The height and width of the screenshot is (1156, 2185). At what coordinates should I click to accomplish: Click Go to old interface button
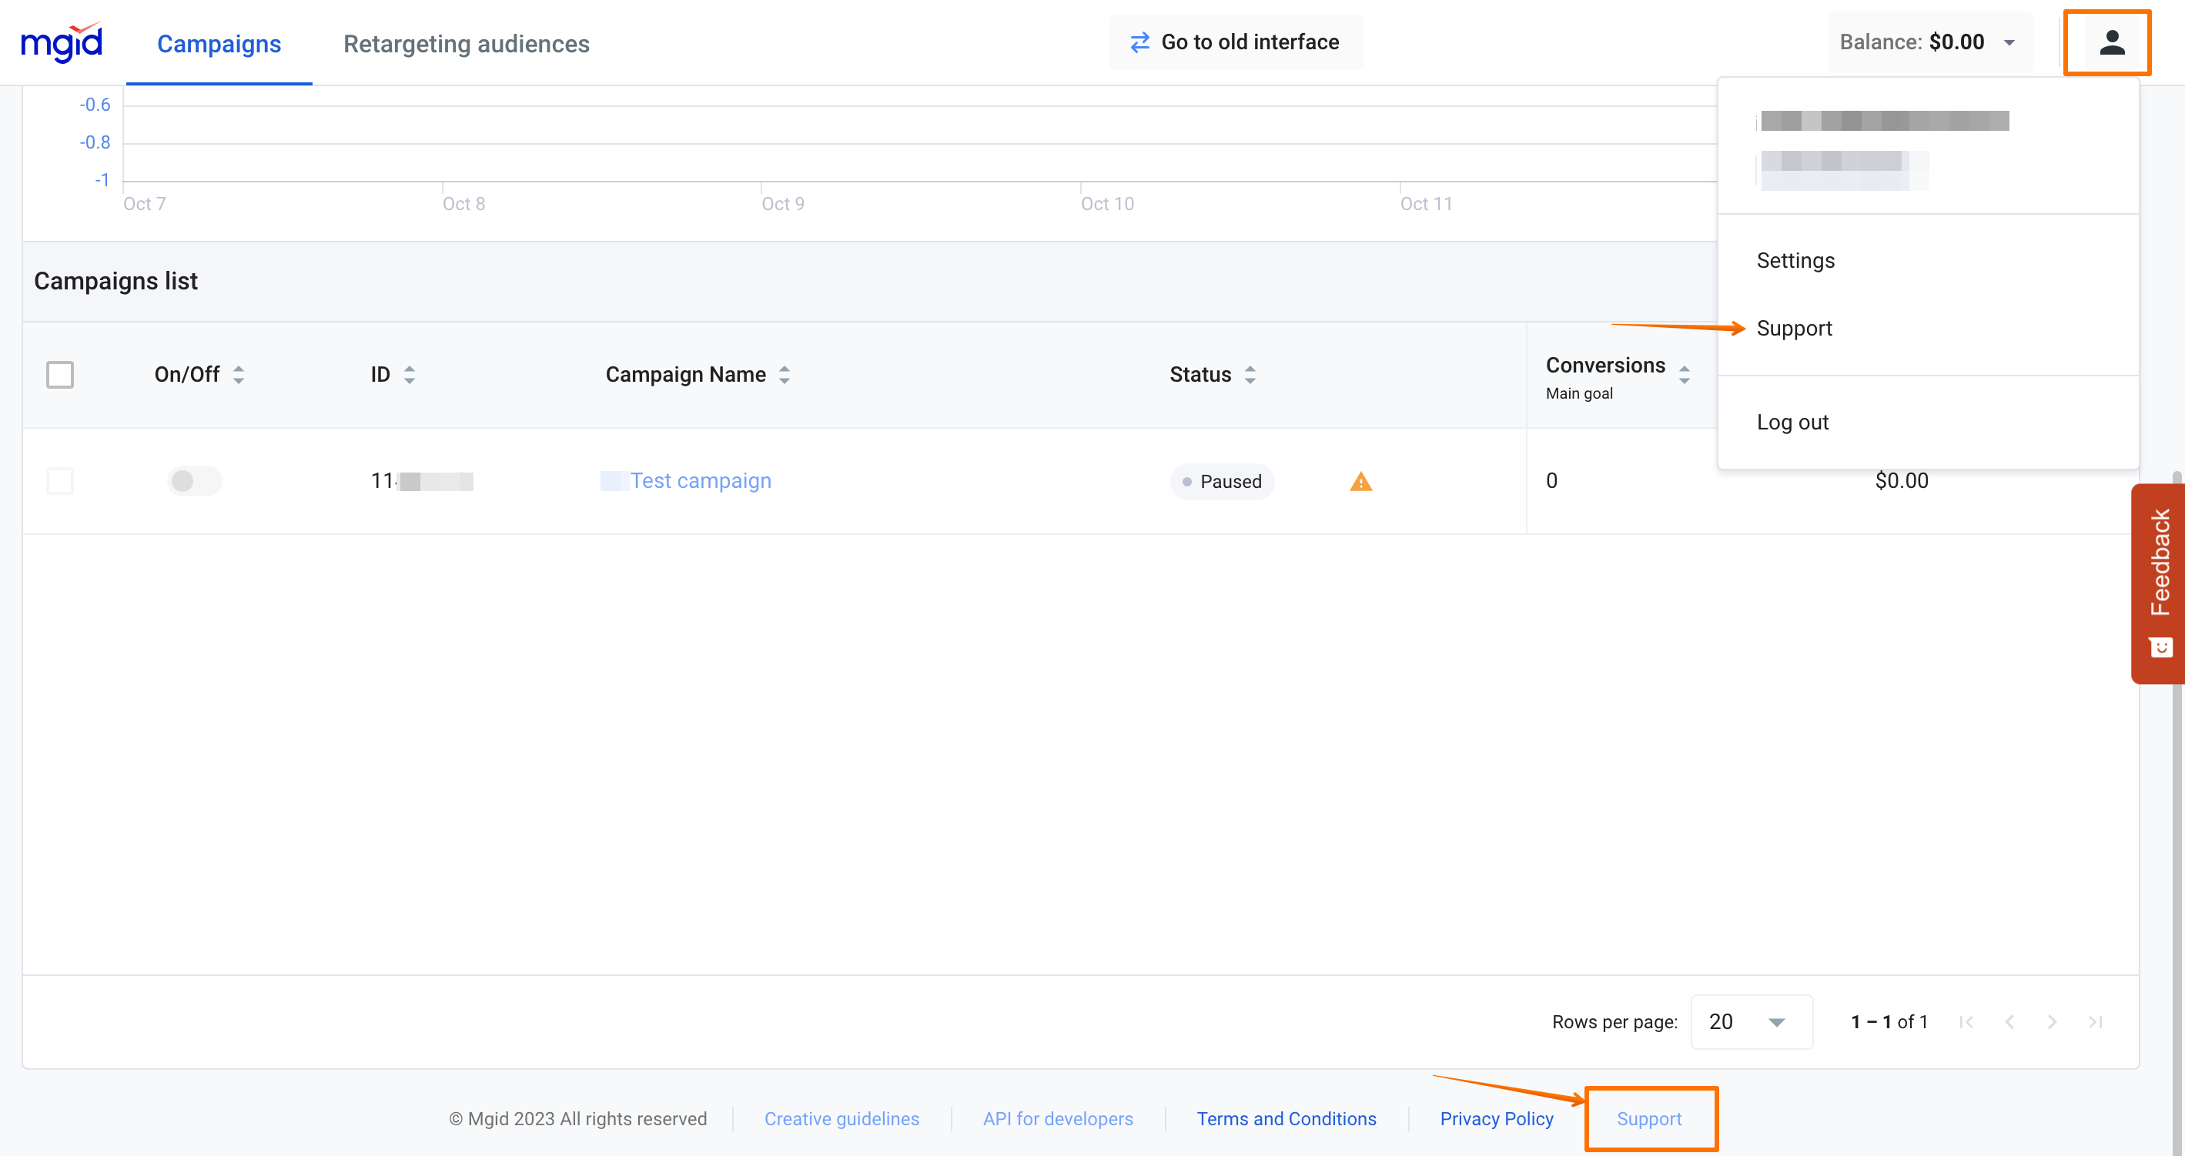1236,42
